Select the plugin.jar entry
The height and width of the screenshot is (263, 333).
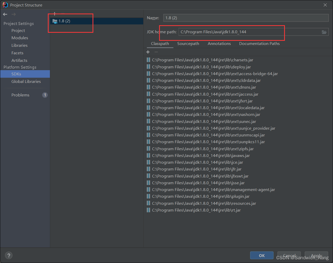tap(198, 196)
